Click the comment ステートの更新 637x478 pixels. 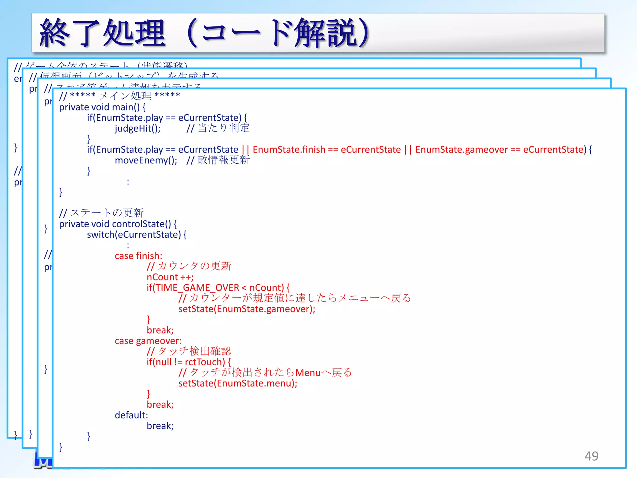click(x=101, y=213)
